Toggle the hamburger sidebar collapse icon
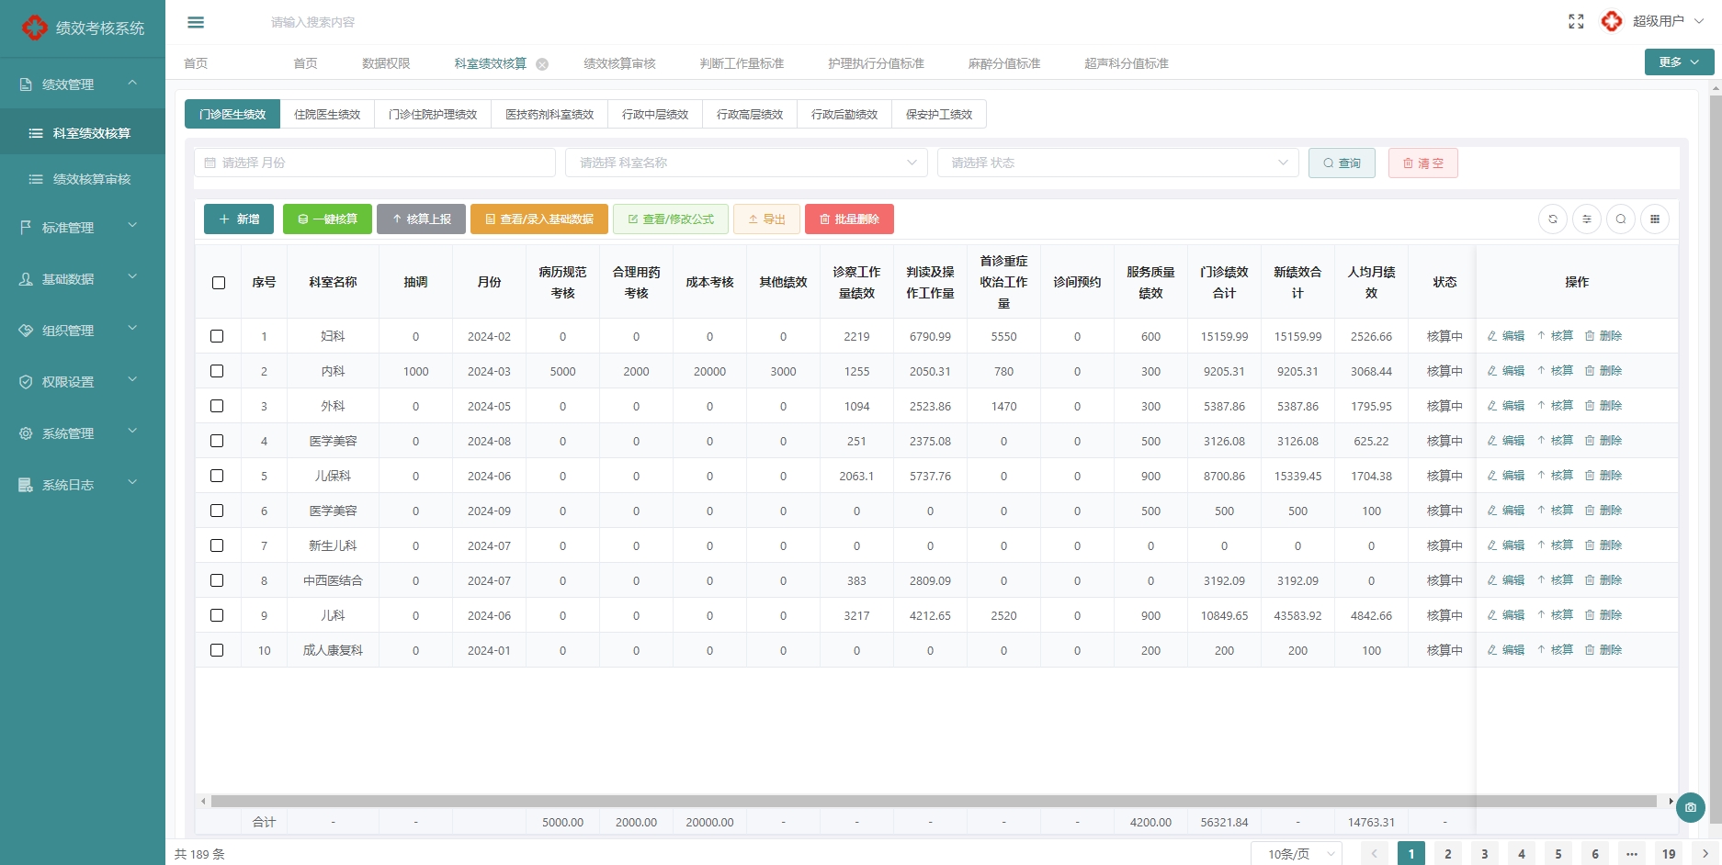 pos(196,22)
